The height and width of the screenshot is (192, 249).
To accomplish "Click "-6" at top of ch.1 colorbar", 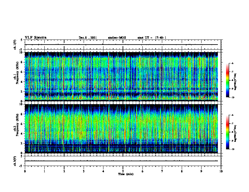I will coord(232,63).
